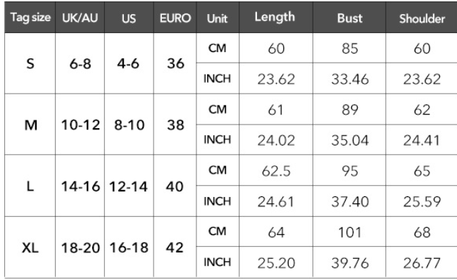
Task: Select the 62.5 length value
Action: point(276,170)
